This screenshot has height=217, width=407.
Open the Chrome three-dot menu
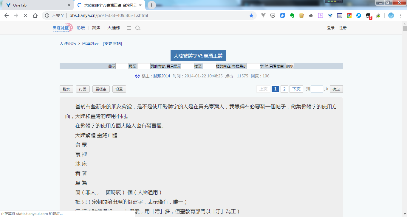[x=401, y=15]
